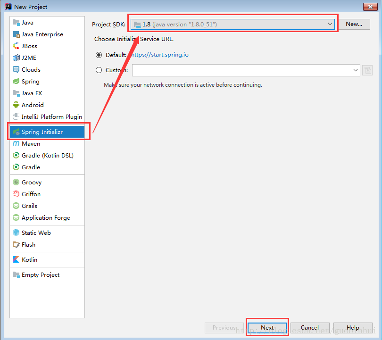Select the Java project type icon
The width and height of the screenshot is (382, 340).
(16, 23)
